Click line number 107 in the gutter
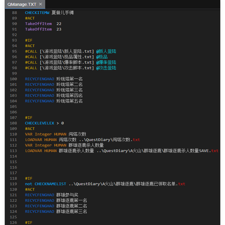Screen dimensions: 225x225 click(13, 118)
